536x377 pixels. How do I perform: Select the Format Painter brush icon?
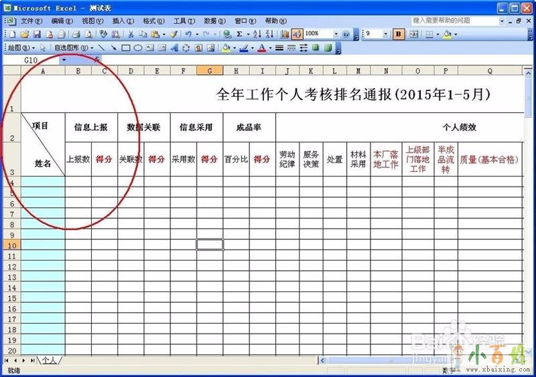[173, 34]
